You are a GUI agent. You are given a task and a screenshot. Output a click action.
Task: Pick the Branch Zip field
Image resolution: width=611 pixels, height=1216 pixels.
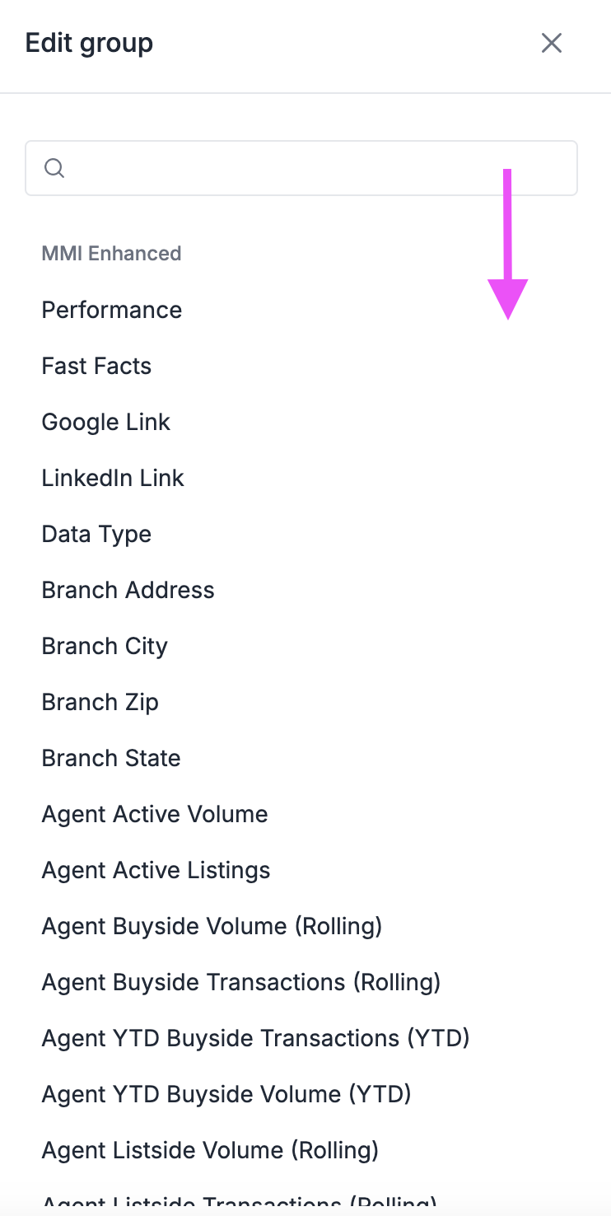tap(100, 702)
